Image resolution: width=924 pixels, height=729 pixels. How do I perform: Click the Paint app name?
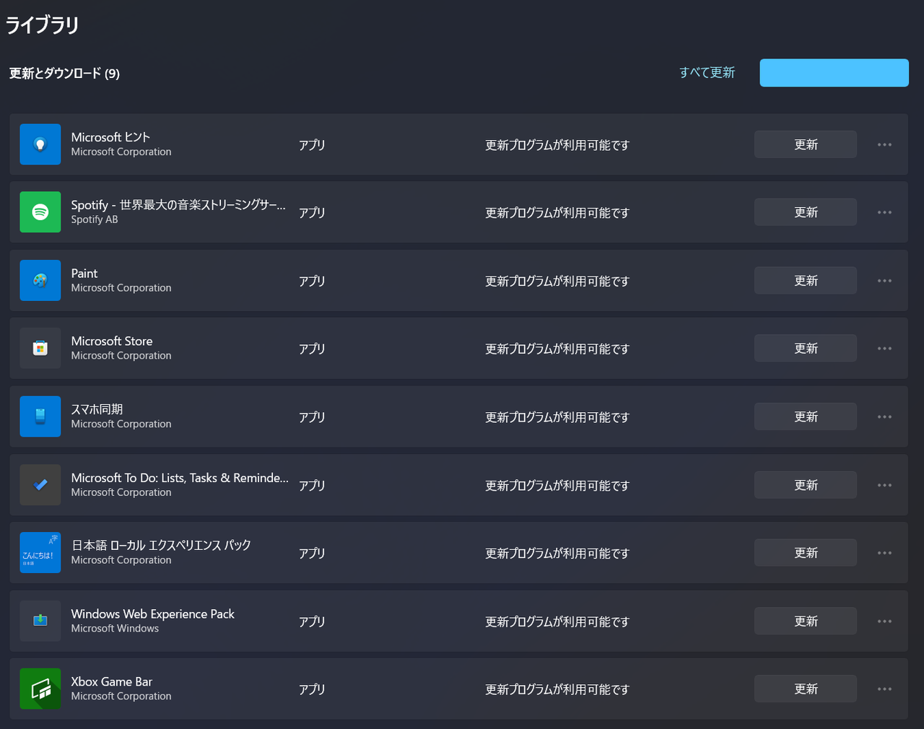pos(84,274)
